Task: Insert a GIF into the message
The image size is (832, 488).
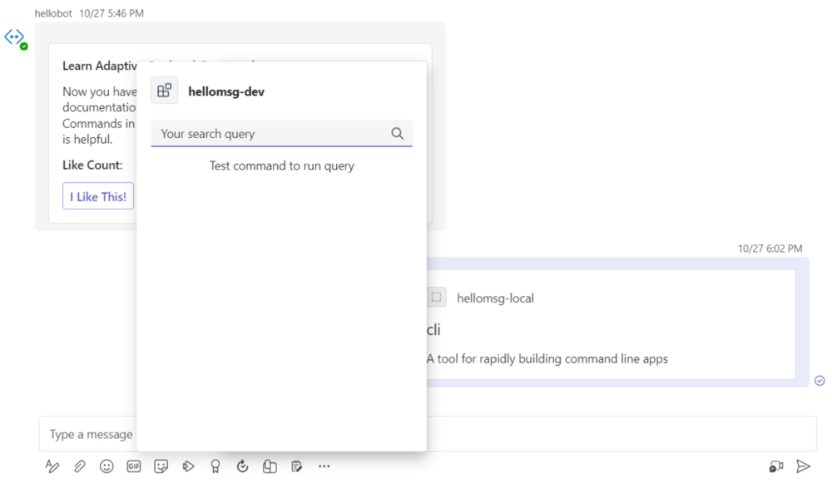Action: pos(133,466)
